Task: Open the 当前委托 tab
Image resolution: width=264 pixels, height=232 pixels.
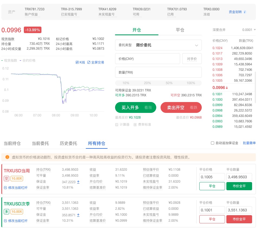Action: 40,144
